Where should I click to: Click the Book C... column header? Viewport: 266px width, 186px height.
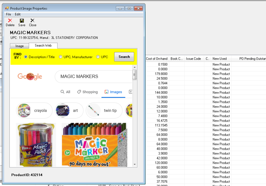click(177, 59)
